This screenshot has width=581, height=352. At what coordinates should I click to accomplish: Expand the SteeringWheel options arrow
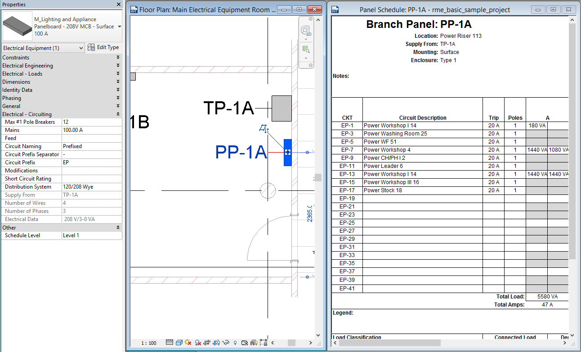(x=306, y=39)
